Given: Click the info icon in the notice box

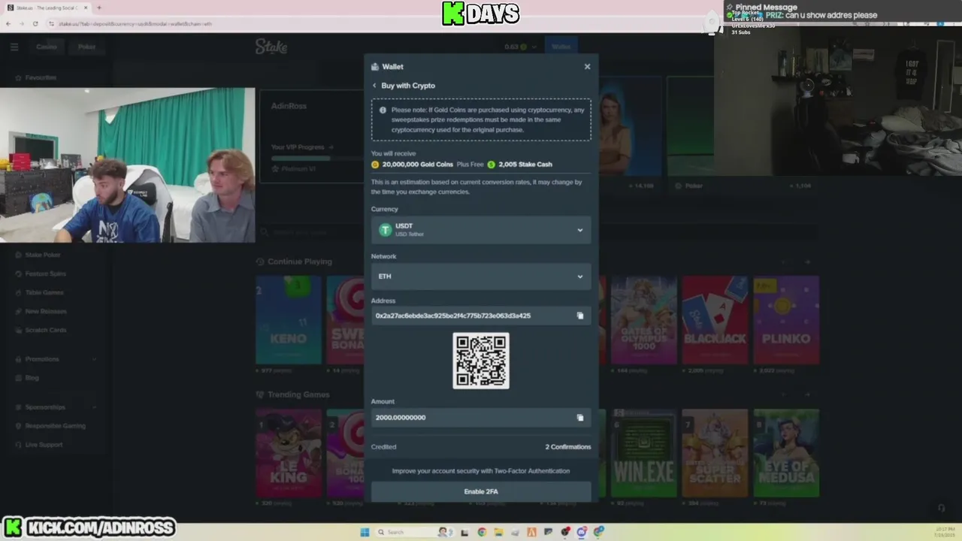Looking at the screenshot, I should (383, 110).
